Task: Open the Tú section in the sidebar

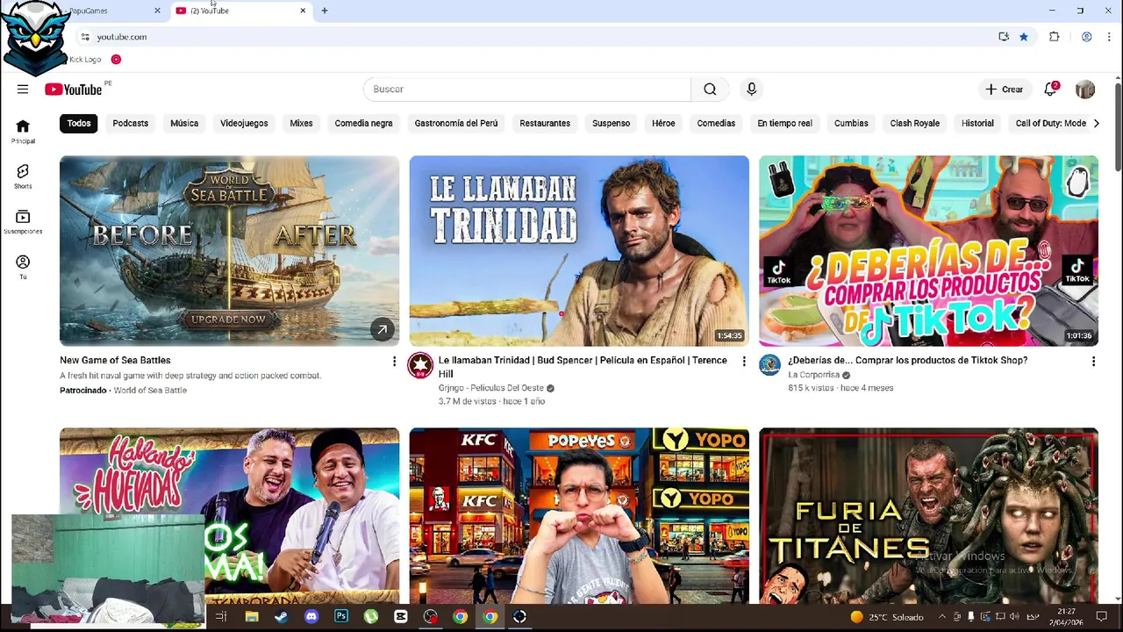Action: tap(23, 267)
